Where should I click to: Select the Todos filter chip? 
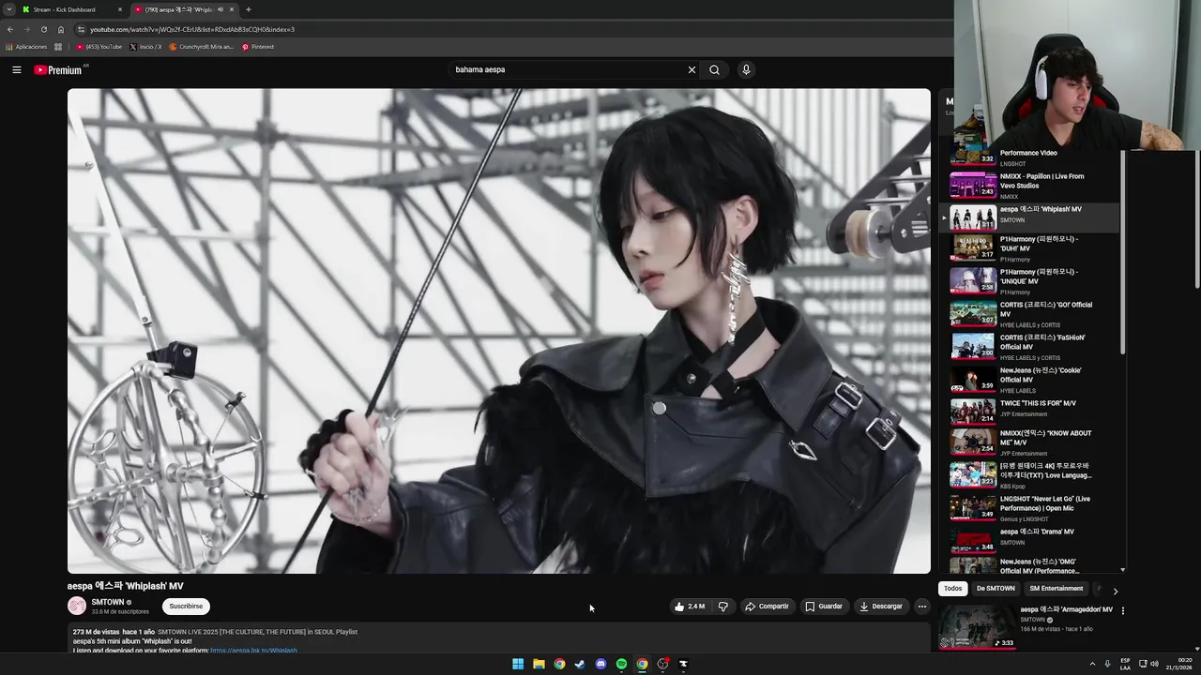pyautogui.click(x=952, y=589)
